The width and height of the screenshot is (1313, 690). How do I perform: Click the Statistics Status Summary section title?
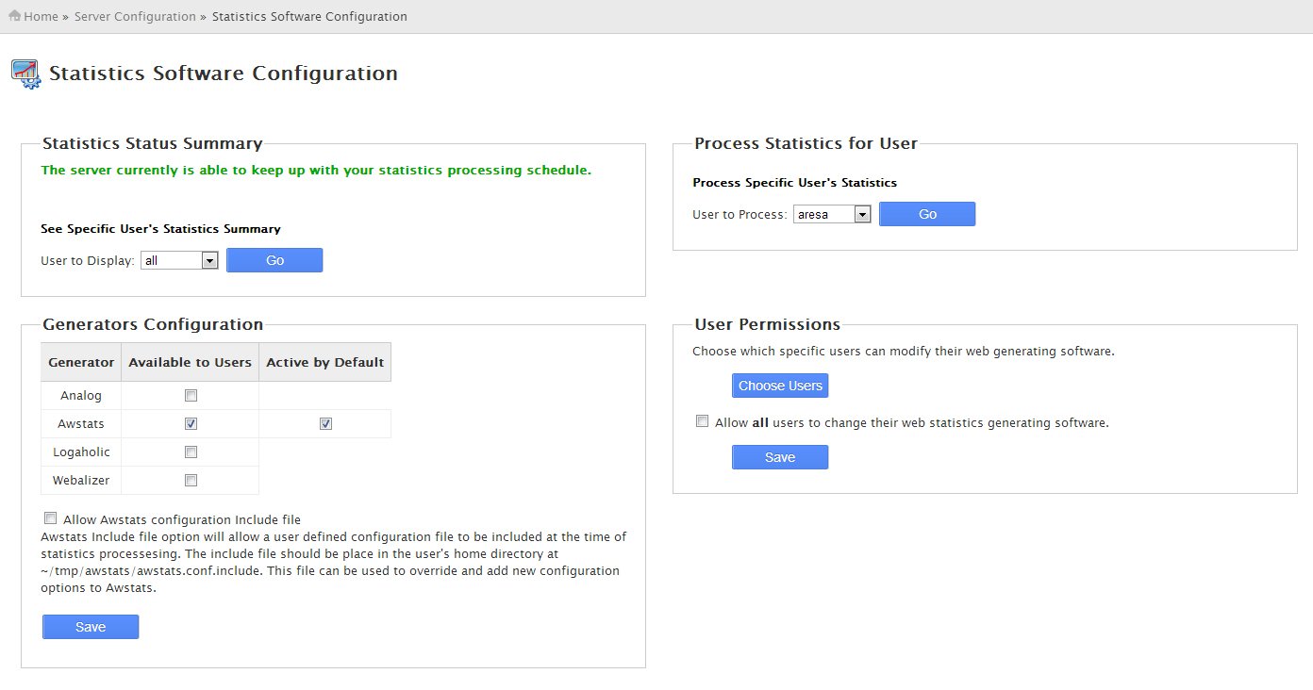coord(153,143)
